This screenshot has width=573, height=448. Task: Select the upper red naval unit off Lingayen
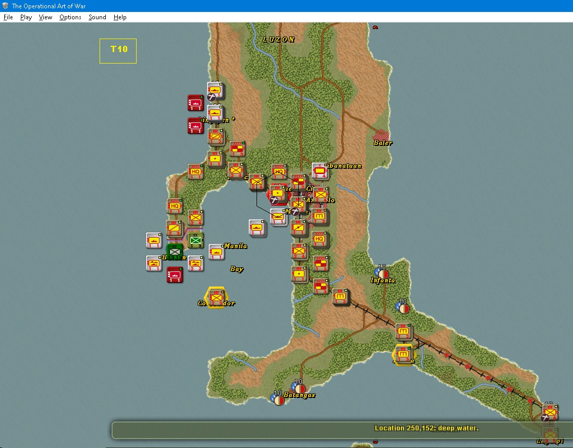[196, 103]
